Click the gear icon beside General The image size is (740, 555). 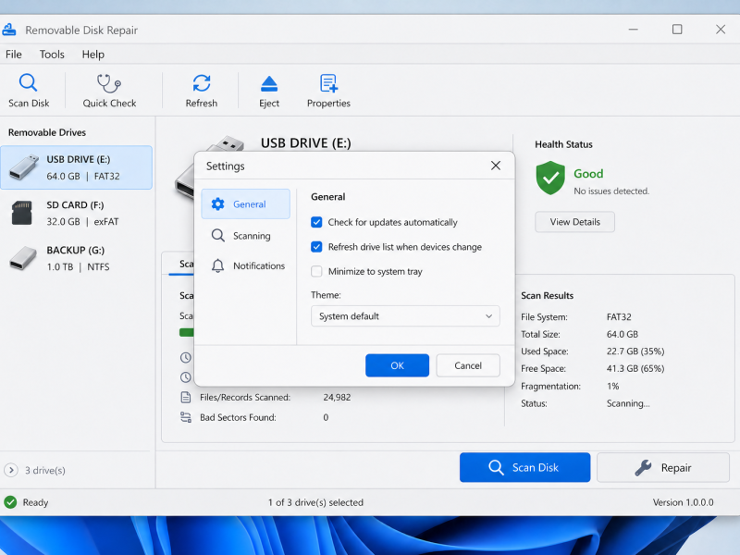(217, 203)
